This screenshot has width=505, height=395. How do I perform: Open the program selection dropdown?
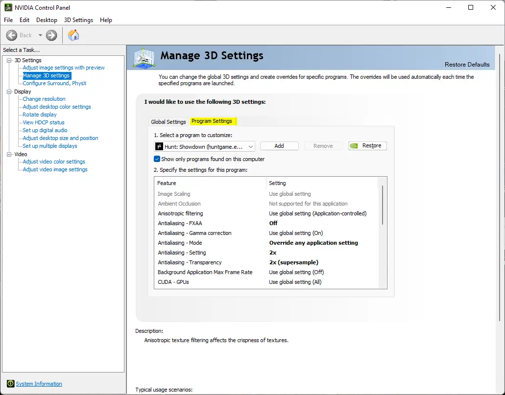[x=205, y=146]
